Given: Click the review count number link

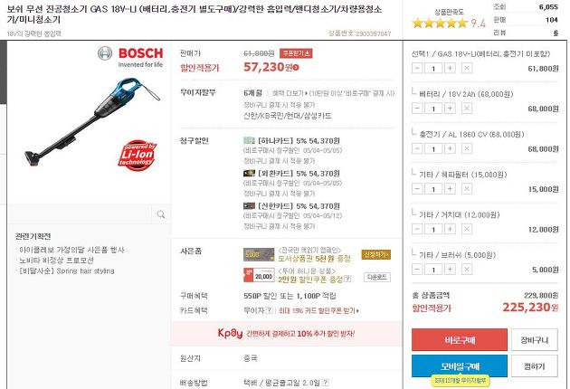Looking at the screenshot, I should point(556,33).
